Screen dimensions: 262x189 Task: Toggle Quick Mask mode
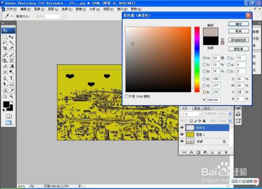[8, 116]
